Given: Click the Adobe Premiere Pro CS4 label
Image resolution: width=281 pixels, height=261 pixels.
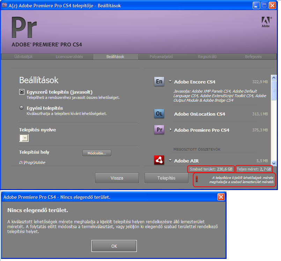Looking at the screenshot, I should [202, 130].
